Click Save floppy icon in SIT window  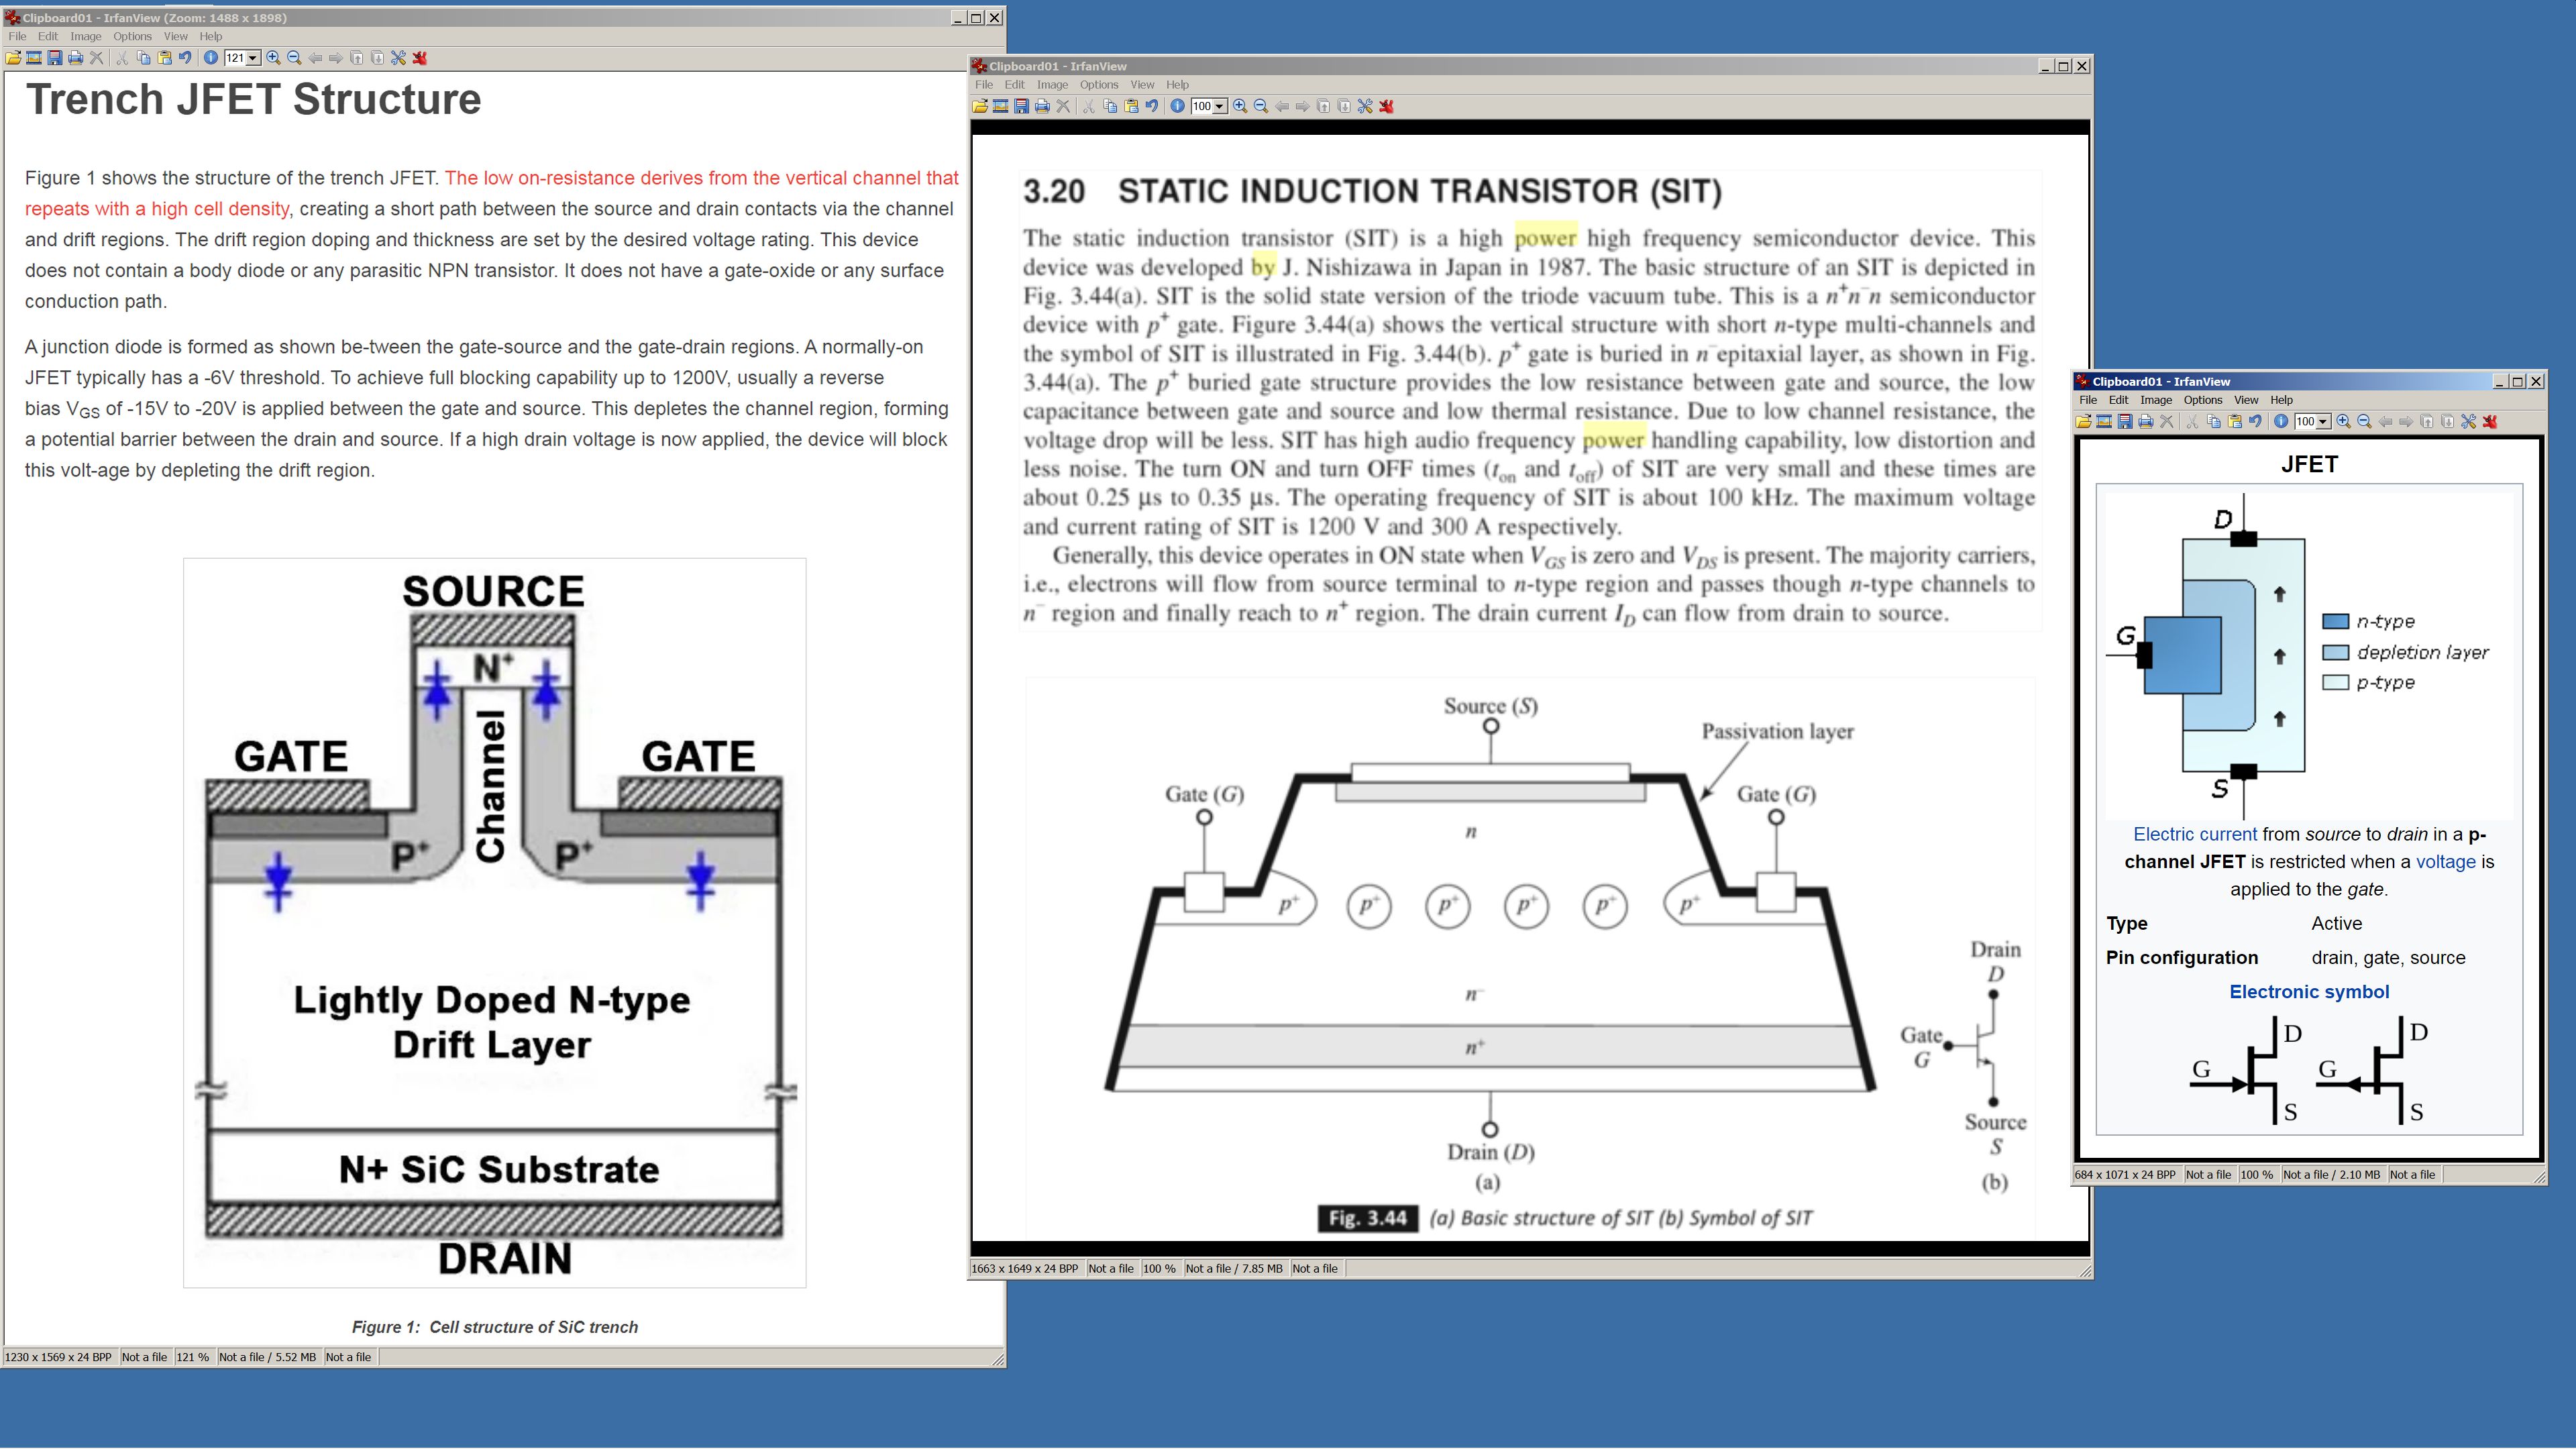(1022, 106)
